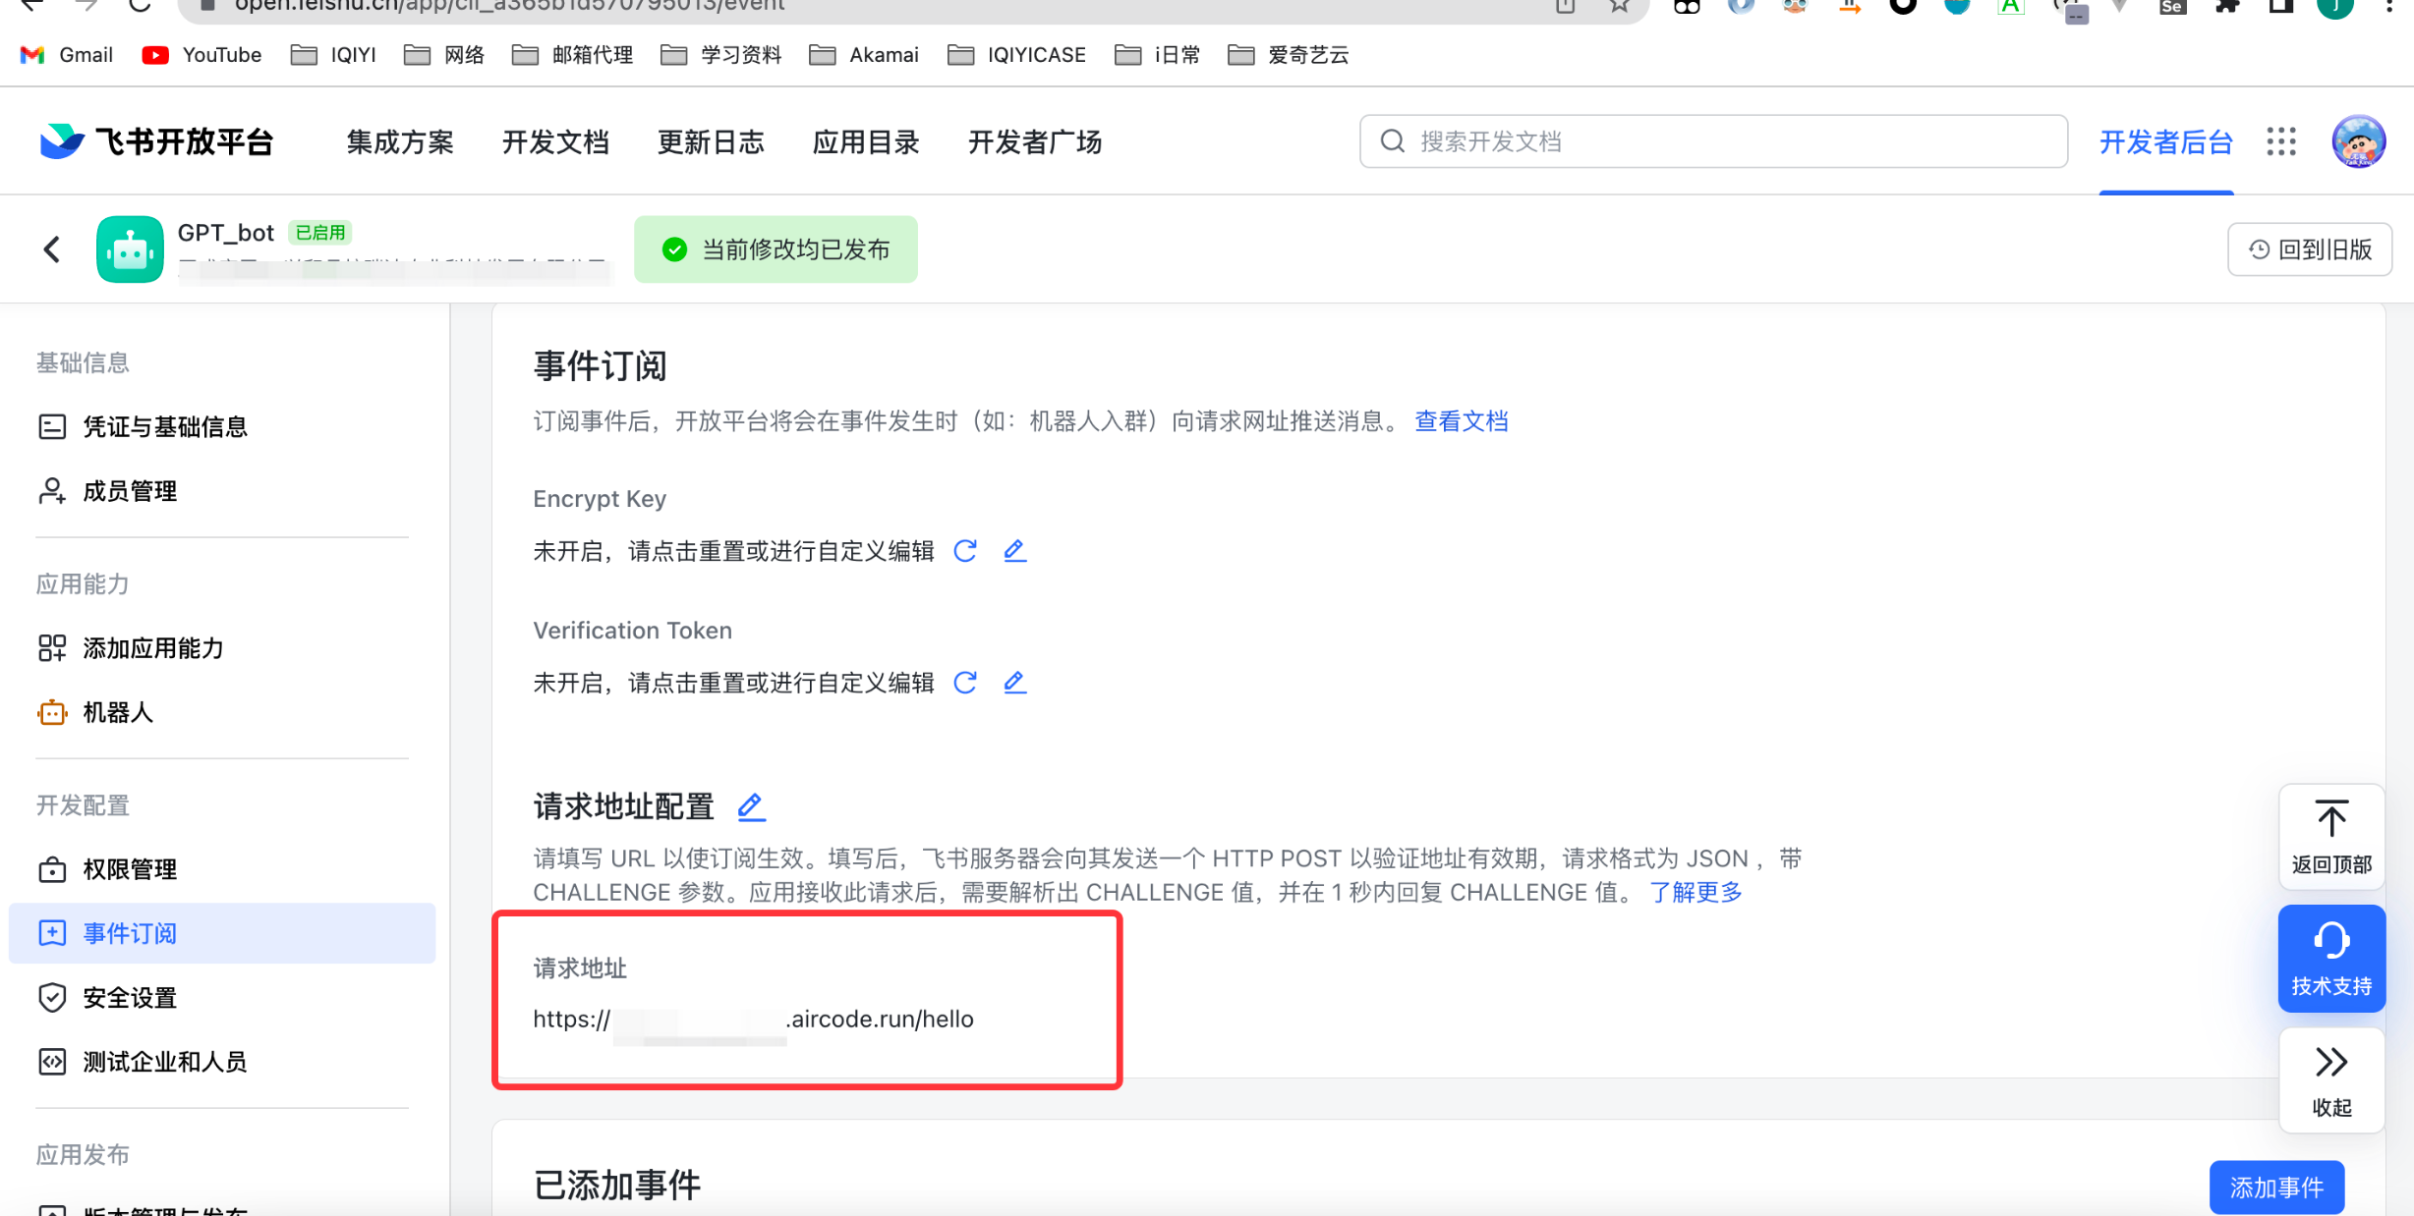
Task: Click the back arrow beside GPT_bot
Action: tap(52, 249)
